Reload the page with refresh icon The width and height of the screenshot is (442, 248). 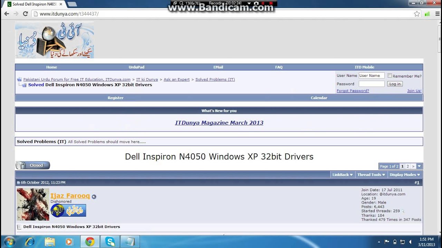[25, 14]
